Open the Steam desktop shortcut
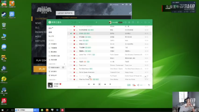This screenshot has height=112, width=199. 4,15
